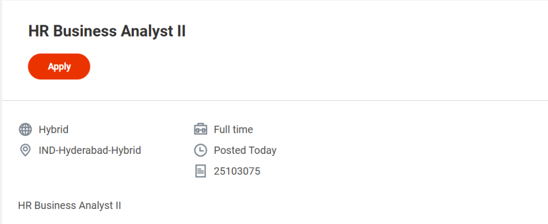Viewport: 548px width, 224px height.
Task: Click the Full time label
Action: [x=233, y=129]
